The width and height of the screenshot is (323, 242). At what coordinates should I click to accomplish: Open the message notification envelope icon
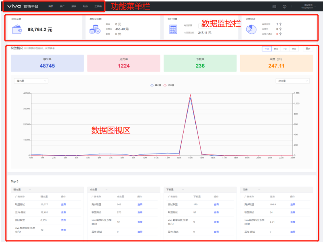coord(275,6)
